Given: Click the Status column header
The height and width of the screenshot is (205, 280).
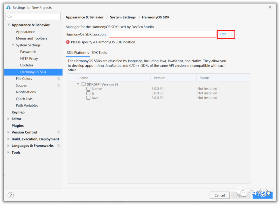Looking at the screenshot, I should point(223,78).
